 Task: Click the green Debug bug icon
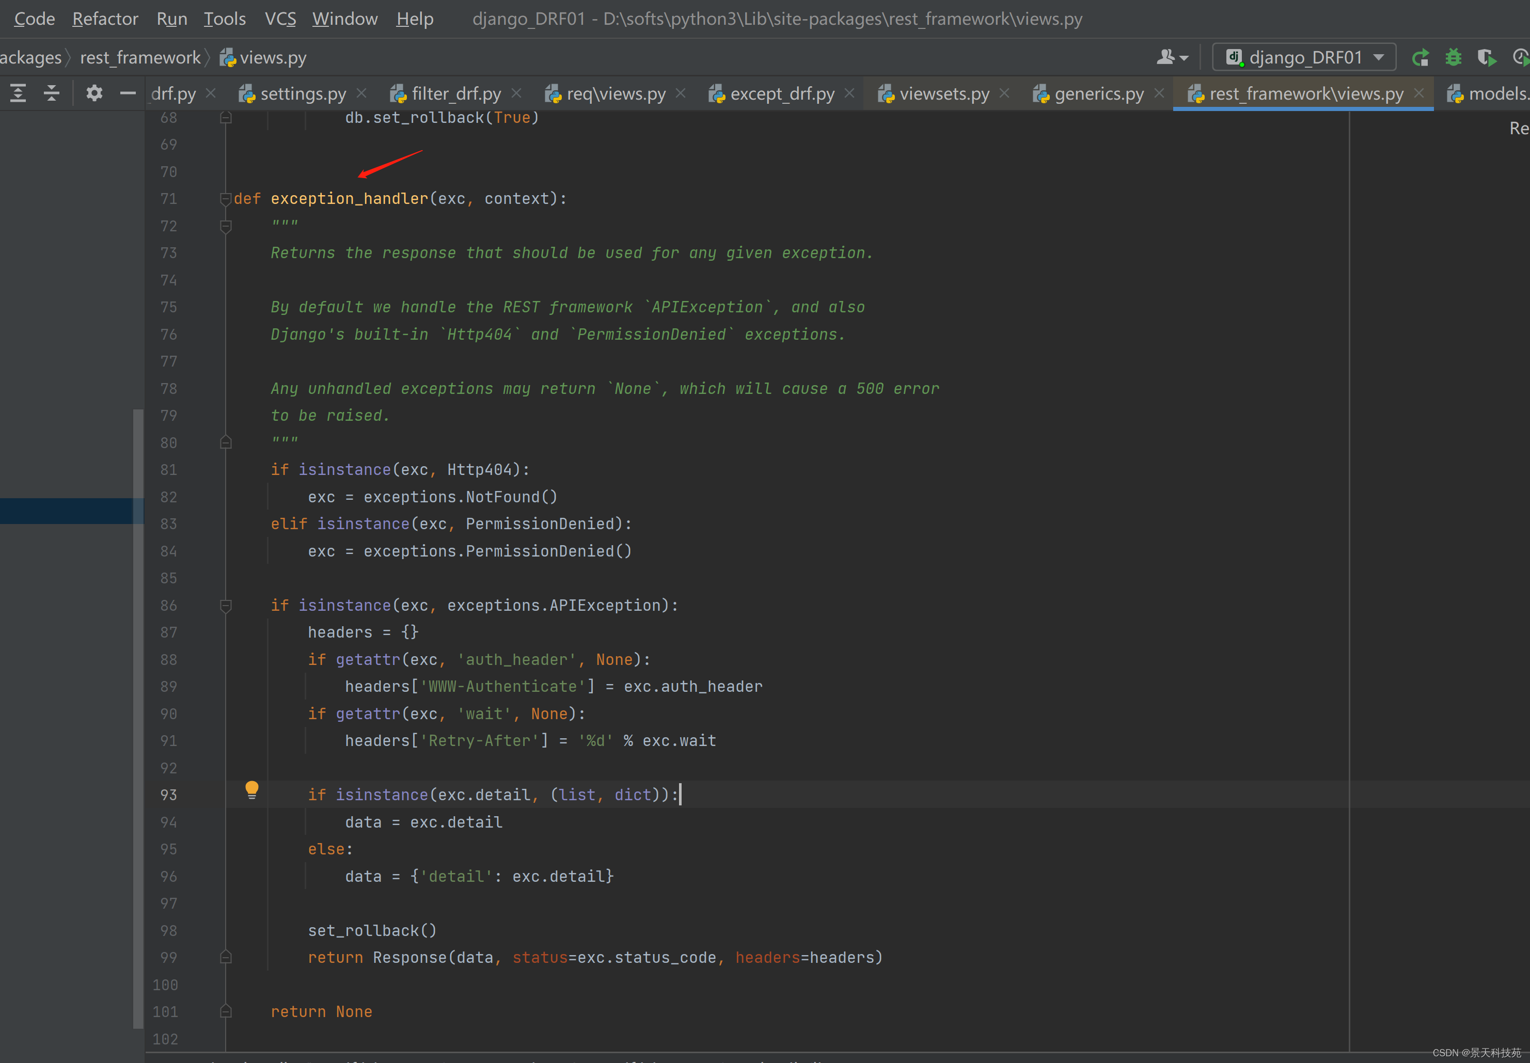coord(1454,58)
